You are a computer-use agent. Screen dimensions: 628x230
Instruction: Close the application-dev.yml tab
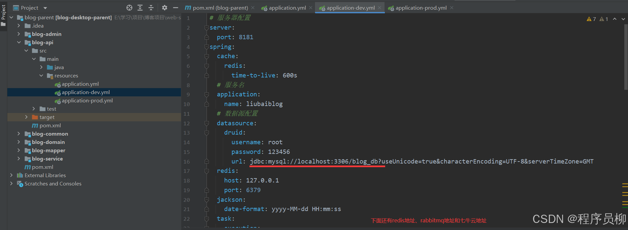click(380, 8)
